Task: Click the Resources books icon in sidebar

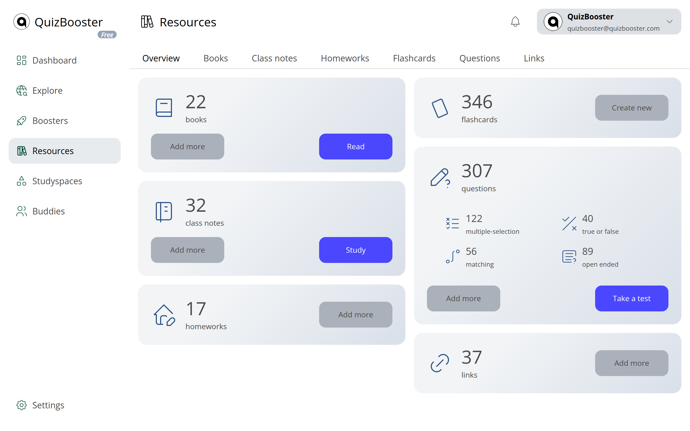Action: (22, 151)
